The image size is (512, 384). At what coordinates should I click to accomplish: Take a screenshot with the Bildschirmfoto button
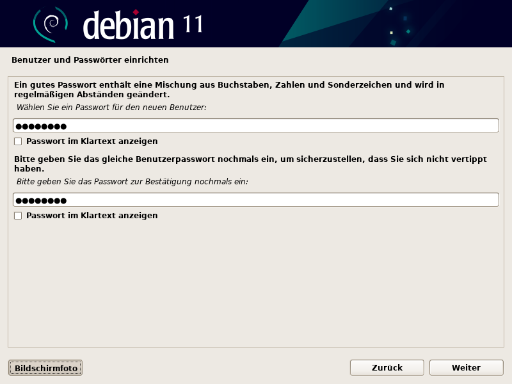click(x=45, y=367)
